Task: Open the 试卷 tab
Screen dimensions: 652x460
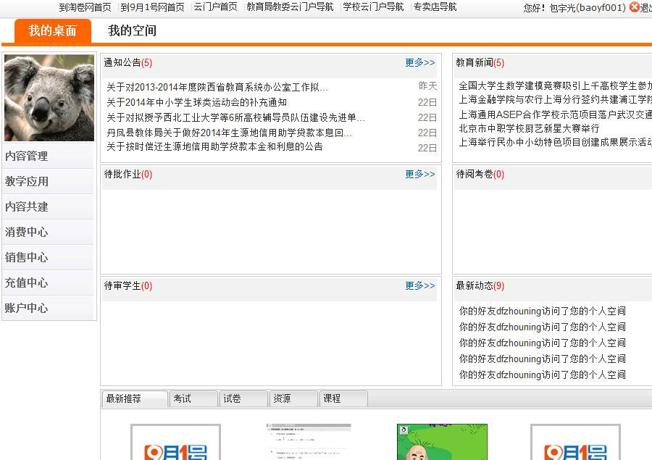Action: (x=243, y=399)
